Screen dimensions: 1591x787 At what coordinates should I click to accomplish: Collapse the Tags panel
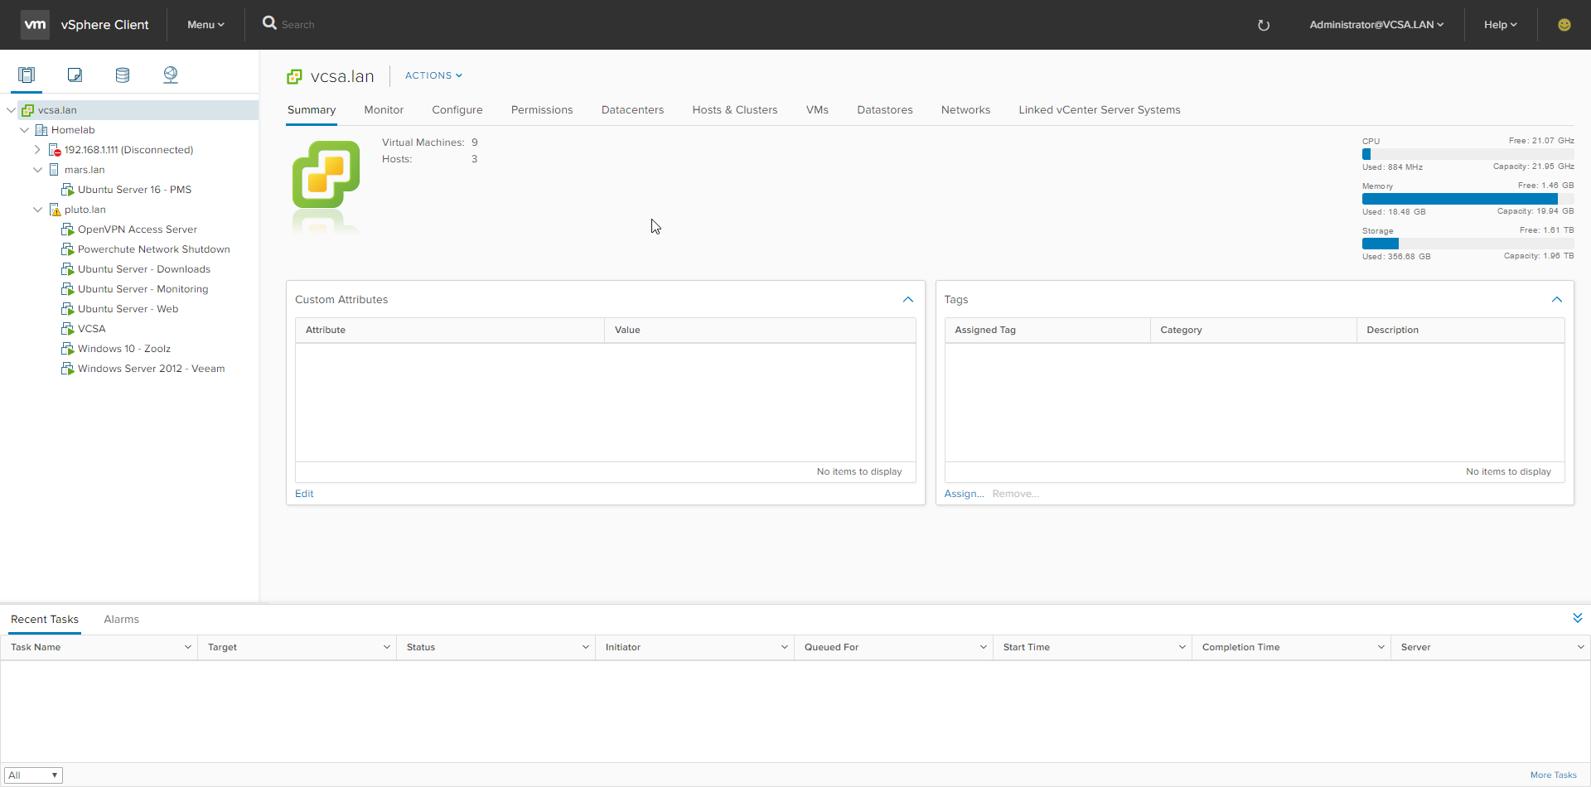coord(1557,300)
